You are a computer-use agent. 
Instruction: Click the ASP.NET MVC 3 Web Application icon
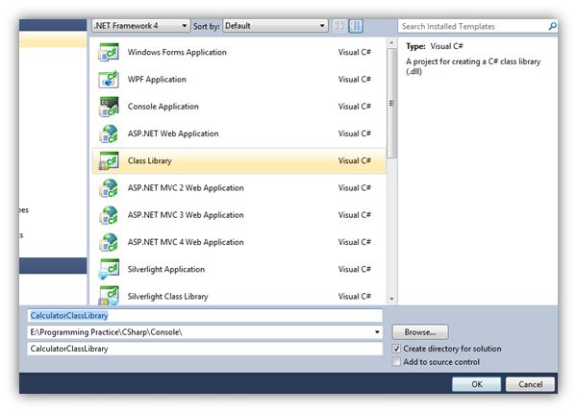(109, 215)
